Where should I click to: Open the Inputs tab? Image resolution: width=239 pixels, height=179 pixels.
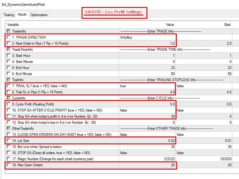click(x=22, y=14)
